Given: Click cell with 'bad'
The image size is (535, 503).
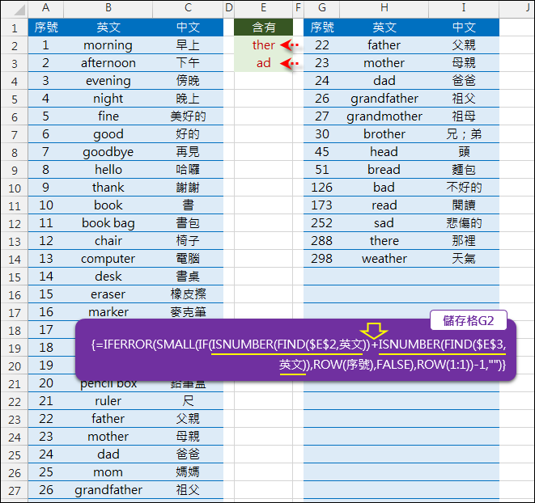Looking at the screenshot, I should tap(384, 188).
